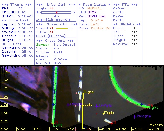
Task: Click the NORMAL mode value
Action: tap(94, 9)
